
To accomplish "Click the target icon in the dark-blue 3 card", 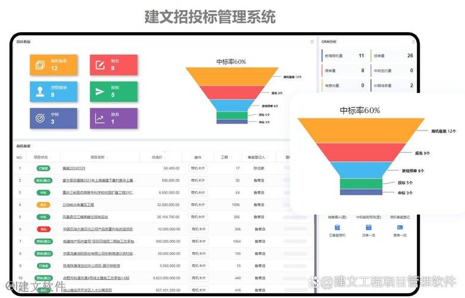I will coord(40,118).
